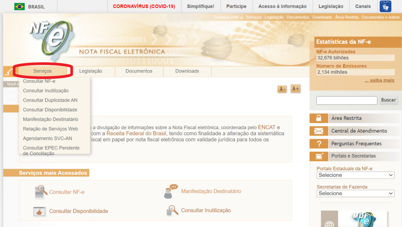
Task: Click the '2,134 milhões' emitters value
Action: [x=332, y=72]
